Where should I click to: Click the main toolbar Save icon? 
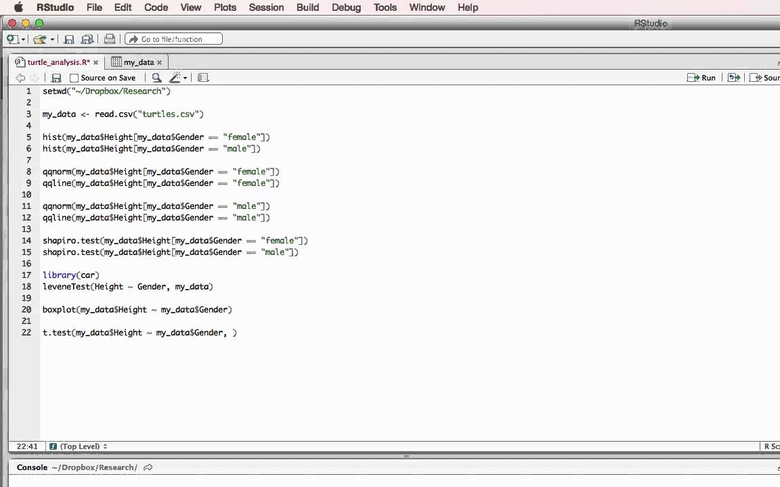pos(69,39)
